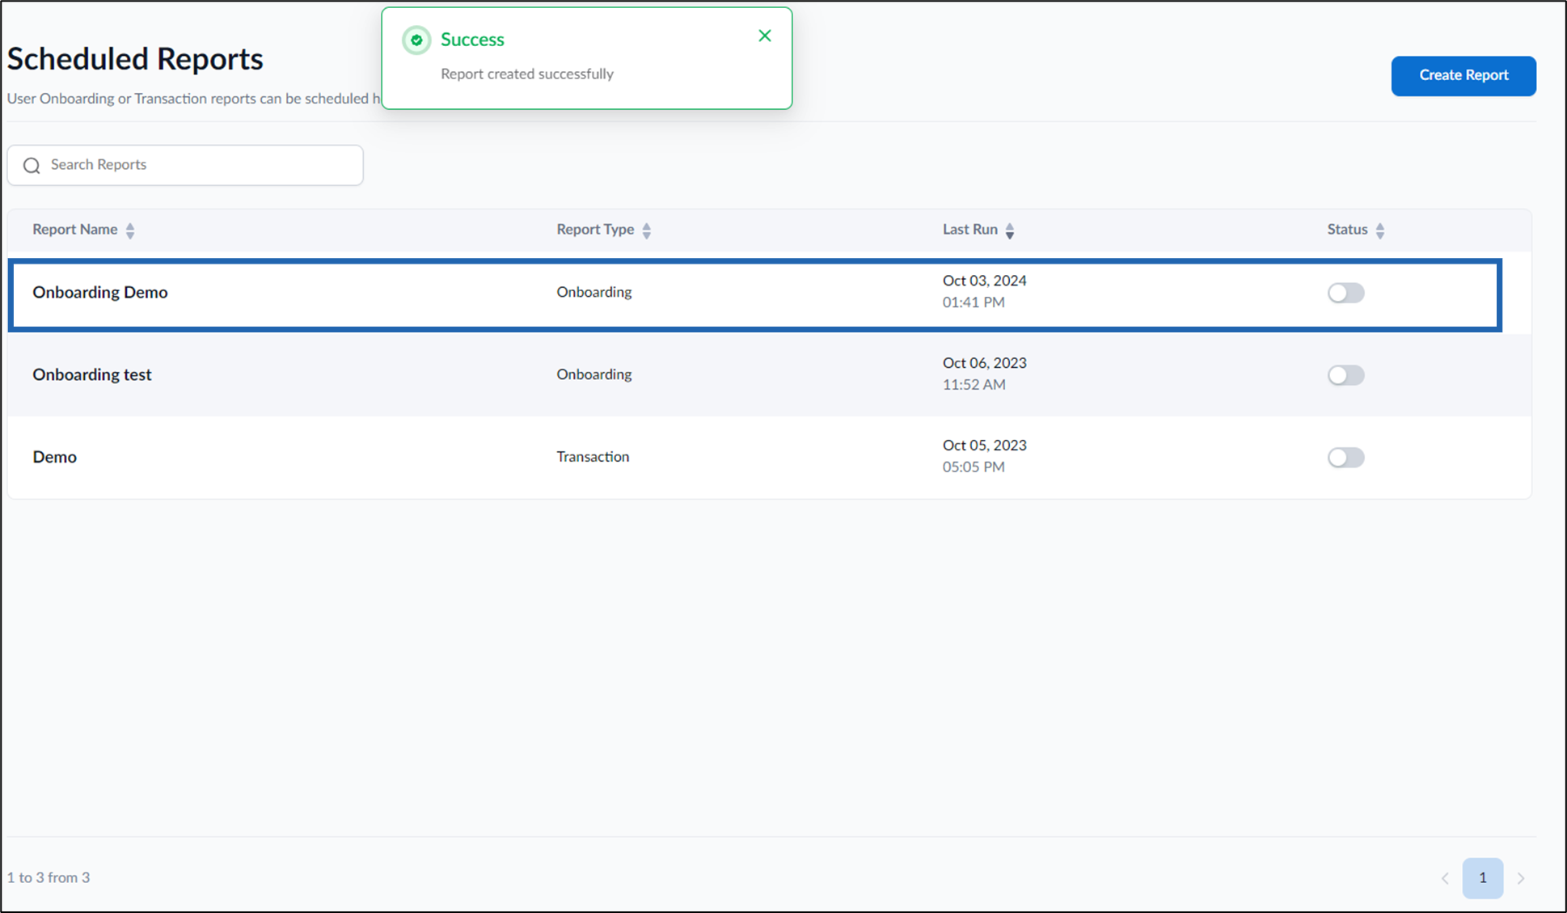Click Onboarding type in Onboarding test row
1567x913 pixels.
click(593, 374)
